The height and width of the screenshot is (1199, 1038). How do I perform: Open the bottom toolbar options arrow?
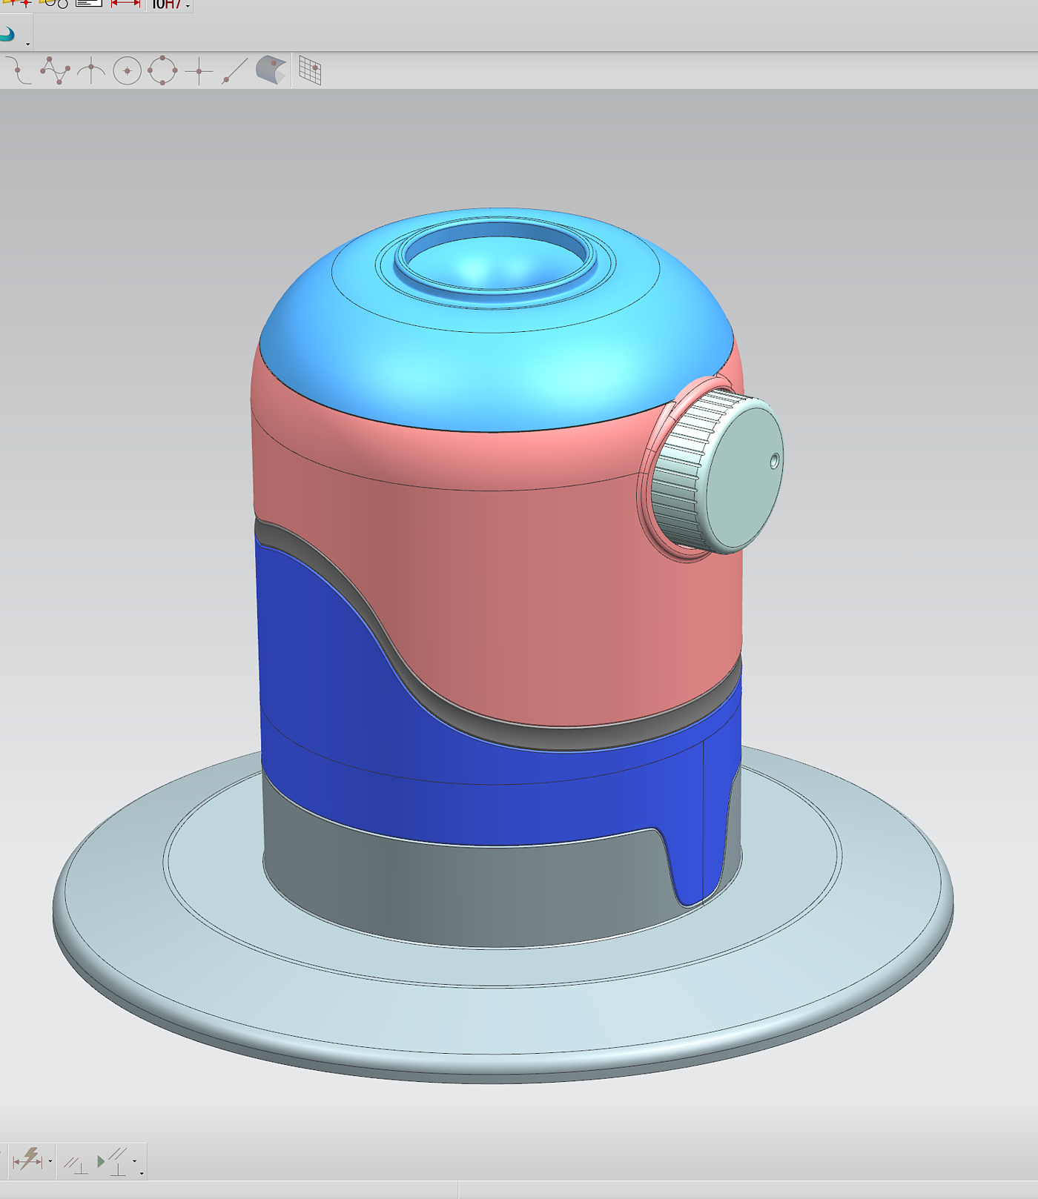(x=142, y=1173)
